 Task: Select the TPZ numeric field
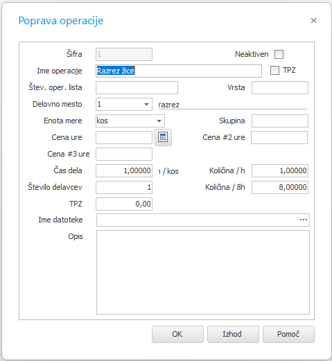(x=124, y=204)
